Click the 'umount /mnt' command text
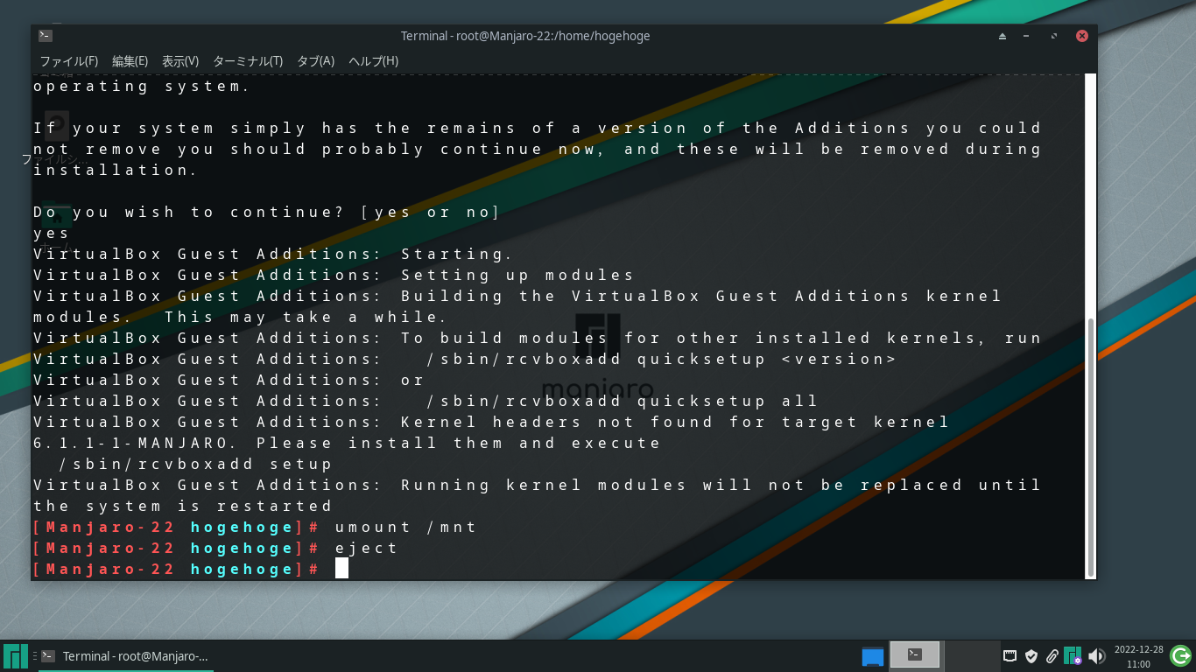The width and height of the screenshot is (1196, 672). (405, 527)
